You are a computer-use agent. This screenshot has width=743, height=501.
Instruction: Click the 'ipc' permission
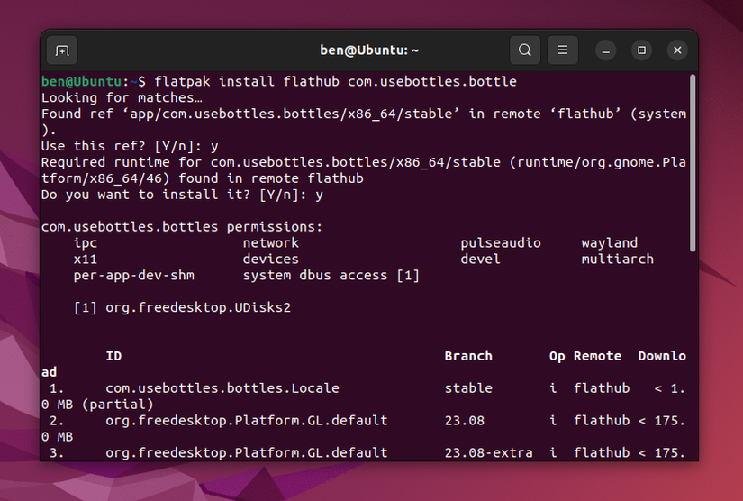tap(86, 243)
